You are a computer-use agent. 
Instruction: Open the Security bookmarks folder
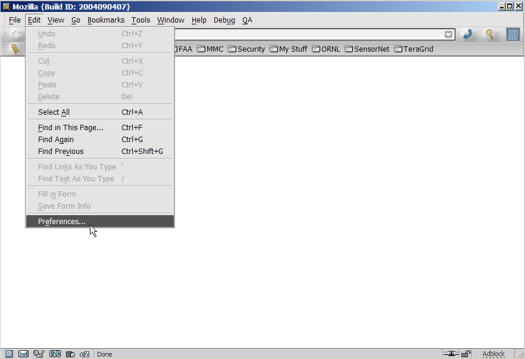[246, 49]
